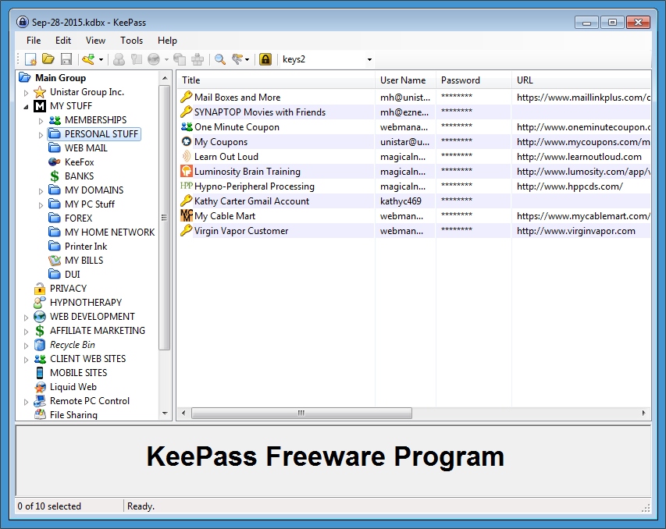This screenshot has width=666, height=529.
Task: Click the http://www.learnoutloud.com URL cell
Action: click(x=579, y=157)
